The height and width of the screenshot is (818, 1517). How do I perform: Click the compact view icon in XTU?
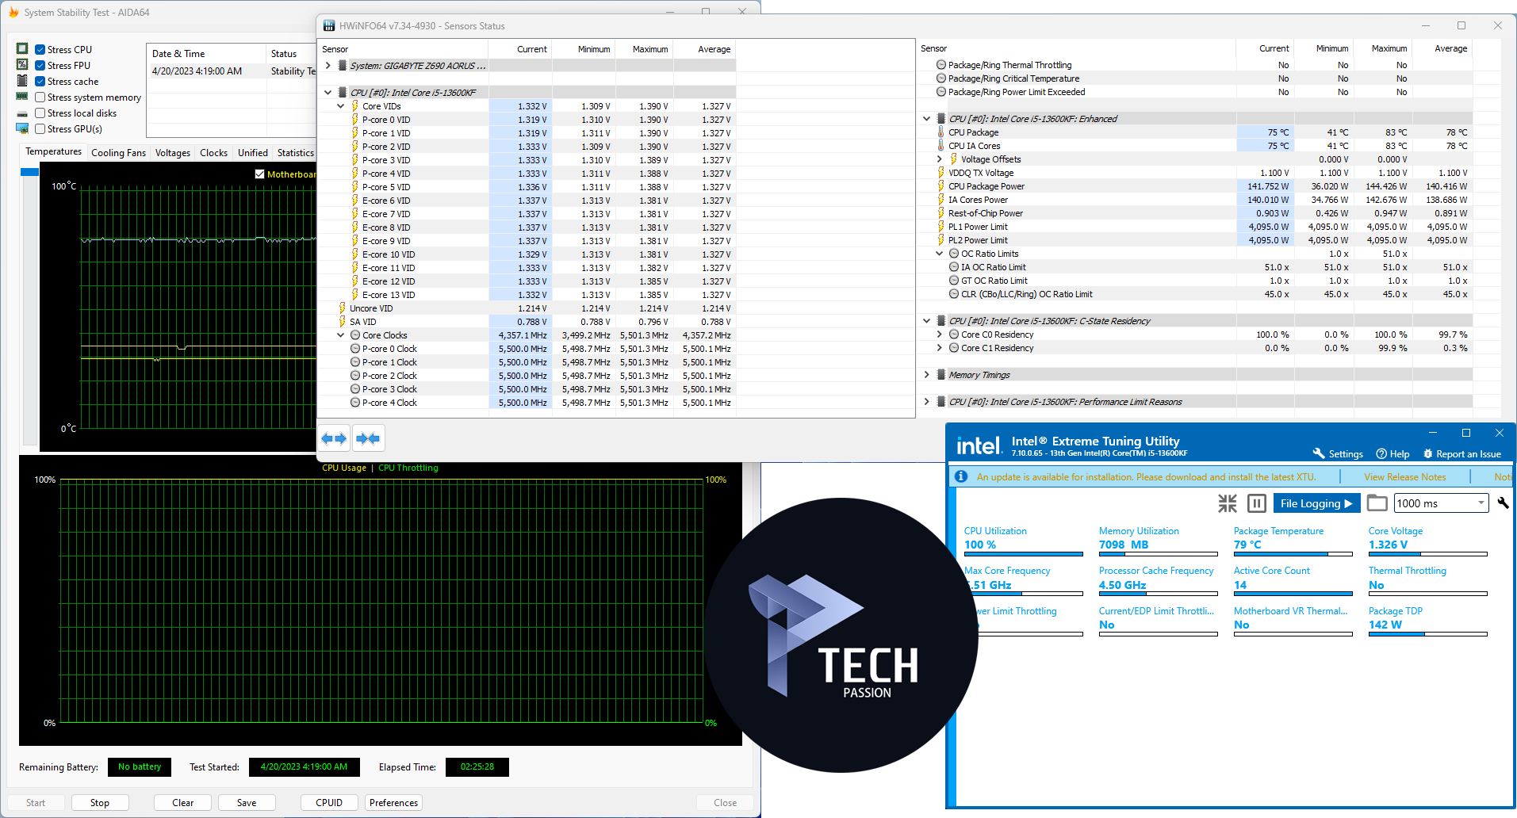[1227, 503]
